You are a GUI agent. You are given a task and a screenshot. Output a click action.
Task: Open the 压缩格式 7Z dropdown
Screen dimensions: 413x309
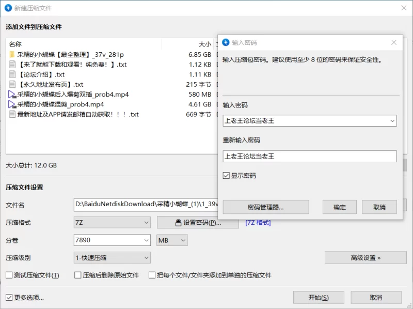(x=112, y=223)
